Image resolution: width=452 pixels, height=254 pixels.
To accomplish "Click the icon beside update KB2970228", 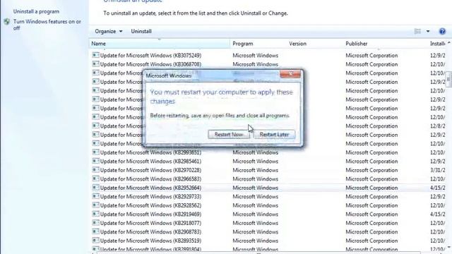I will (95, 170).
